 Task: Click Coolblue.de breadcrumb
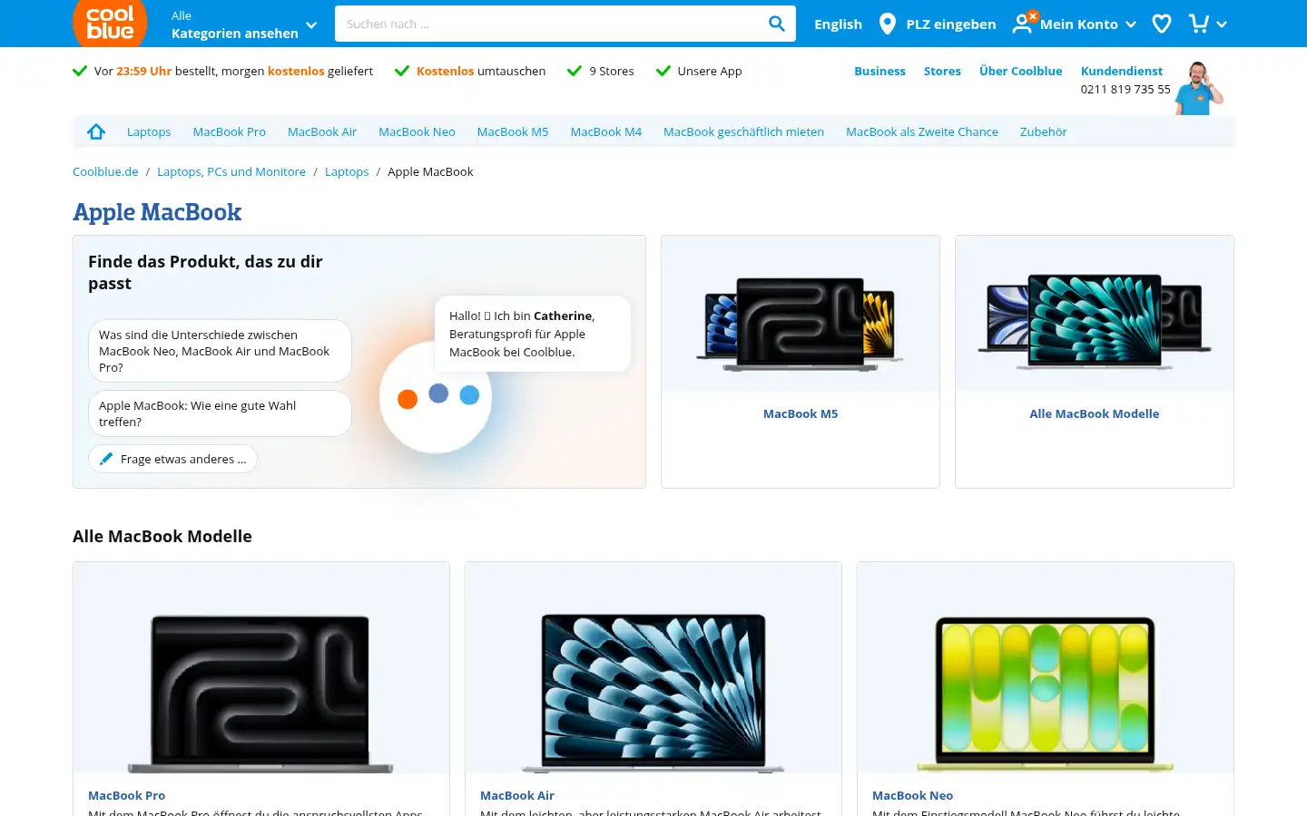pos(105,171)
